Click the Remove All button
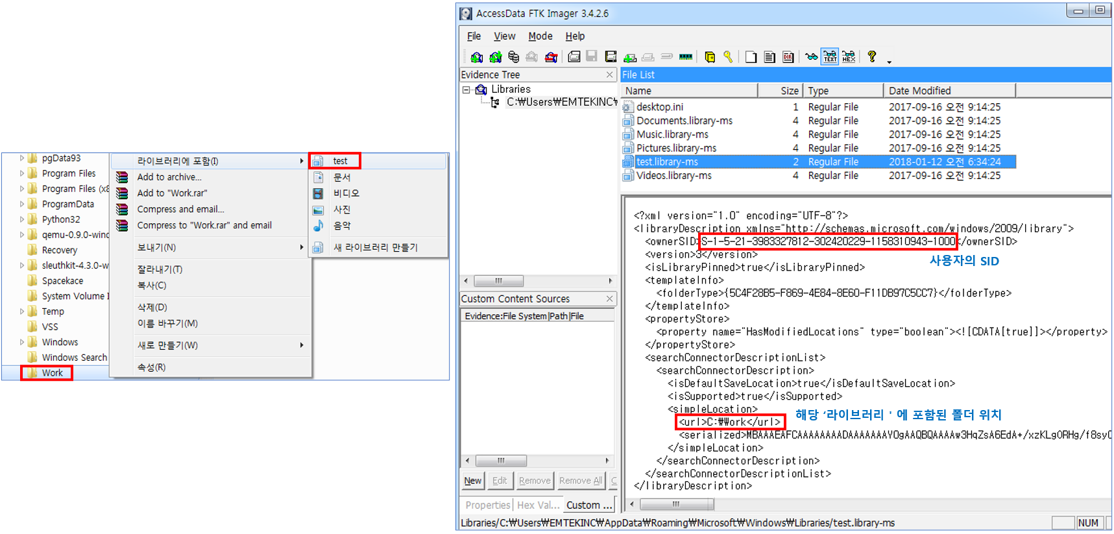This screenshot has width=1114, height=534. pos(581,481)
